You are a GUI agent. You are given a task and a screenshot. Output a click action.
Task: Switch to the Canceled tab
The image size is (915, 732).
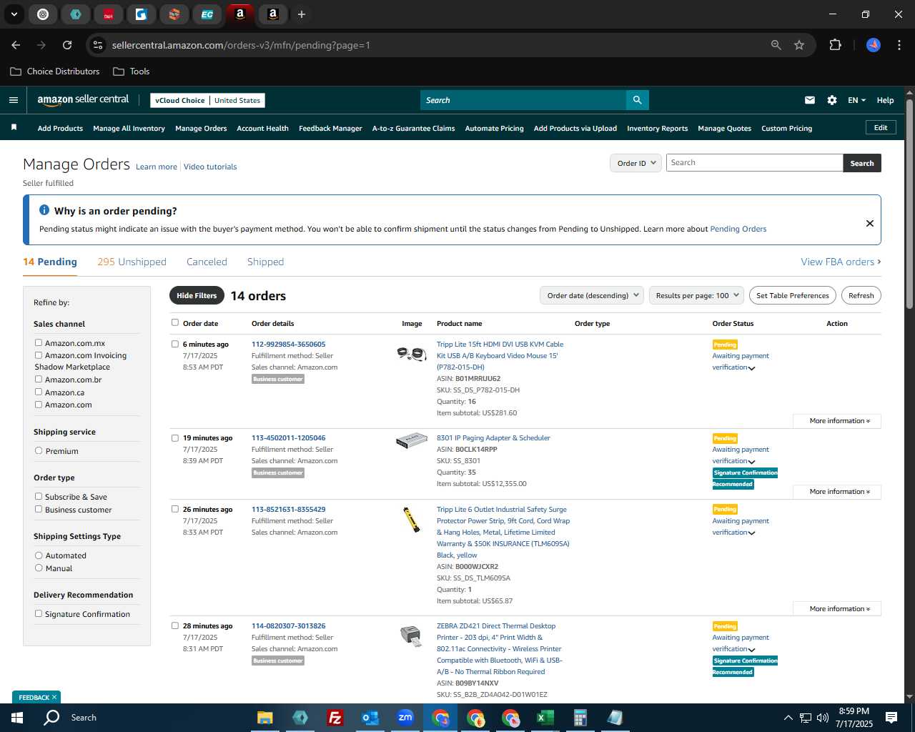click(x=207, y=262)
